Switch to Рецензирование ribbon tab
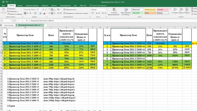 pyautogui.click(x=65, y=6)
